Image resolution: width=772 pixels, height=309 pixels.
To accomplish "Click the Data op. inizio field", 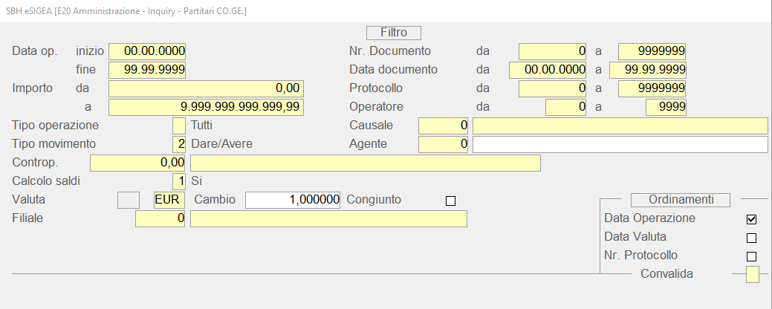I will (147, 51).
